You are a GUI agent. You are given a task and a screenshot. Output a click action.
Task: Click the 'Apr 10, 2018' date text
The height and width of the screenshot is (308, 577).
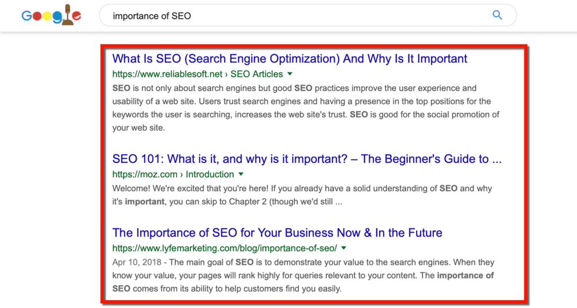(137, 263)
